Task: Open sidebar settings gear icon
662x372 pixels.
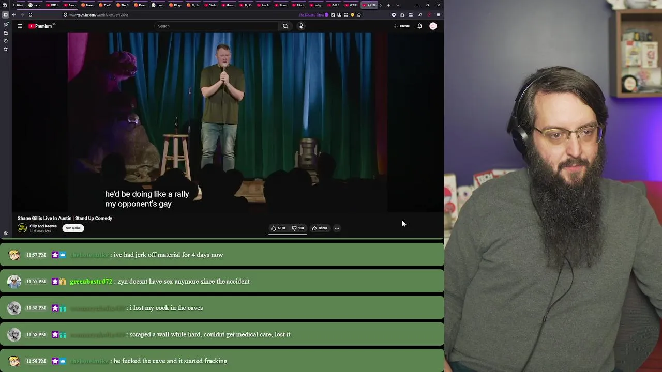Action: coord(6,233)
